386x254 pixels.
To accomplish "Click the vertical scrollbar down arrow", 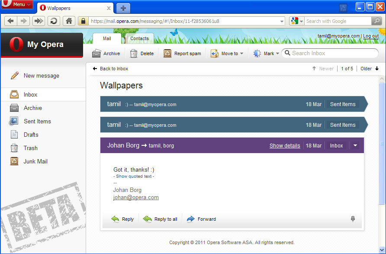I will (382, 250).
